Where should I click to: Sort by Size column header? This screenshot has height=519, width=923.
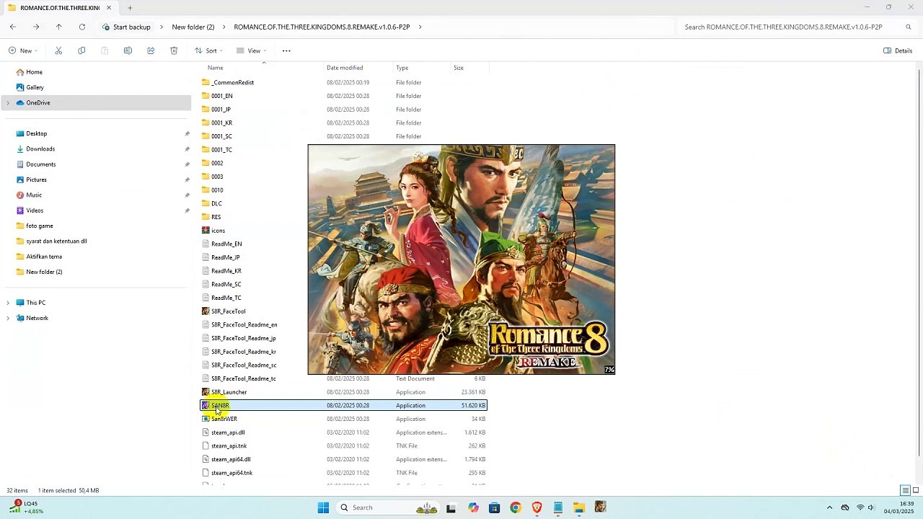click(459, 68)
